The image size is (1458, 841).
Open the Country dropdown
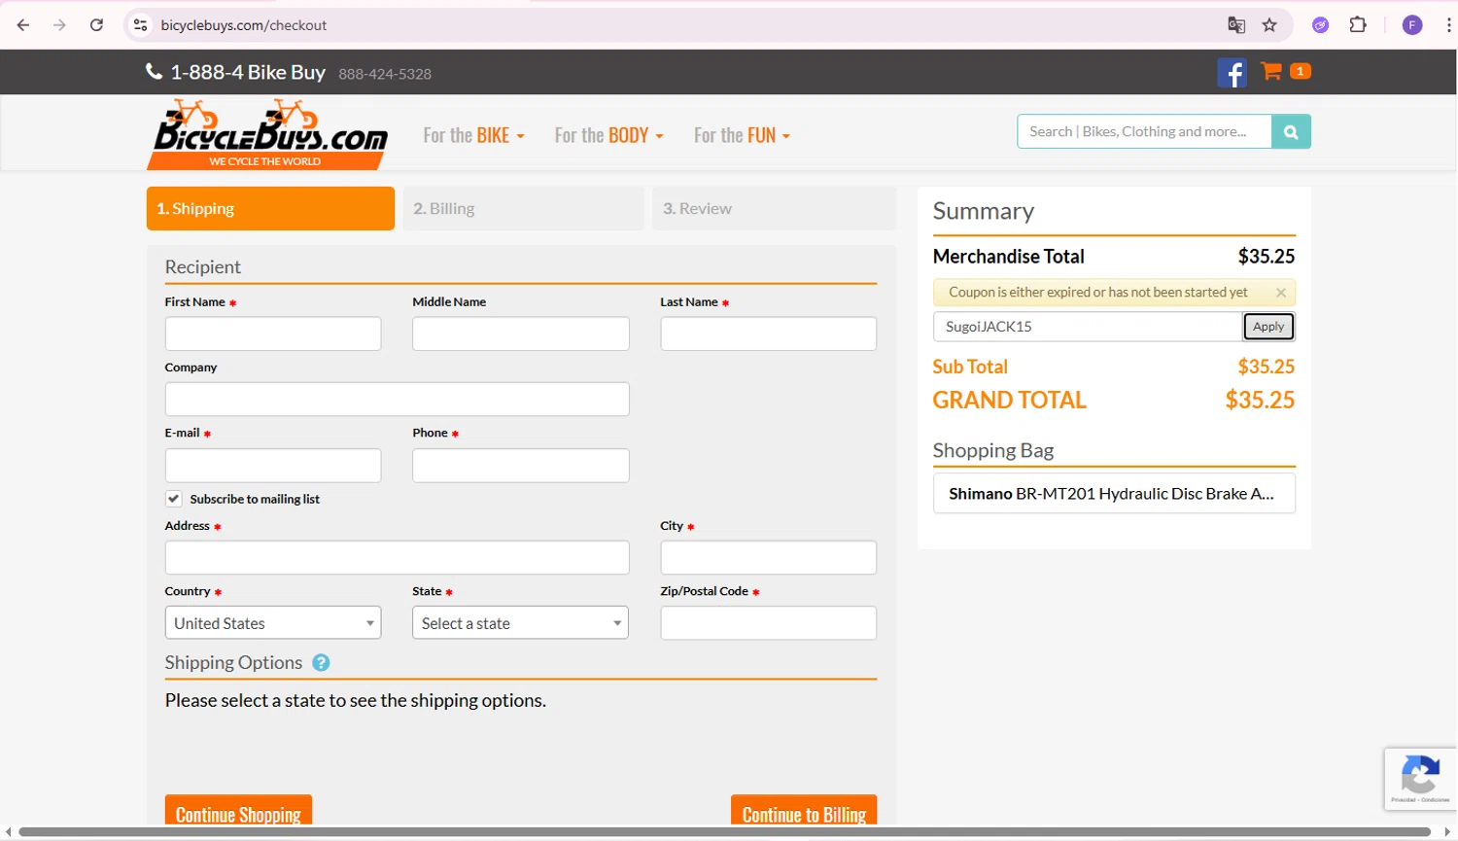[273, 623]
